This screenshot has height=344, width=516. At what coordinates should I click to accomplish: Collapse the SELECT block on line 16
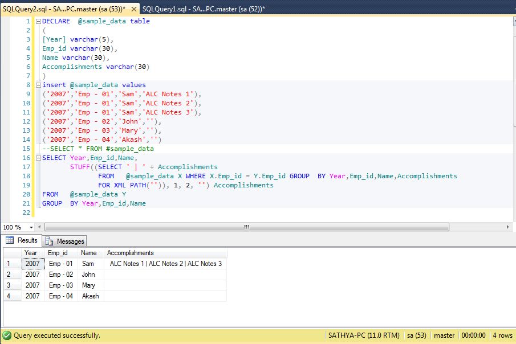pos(38,158)
